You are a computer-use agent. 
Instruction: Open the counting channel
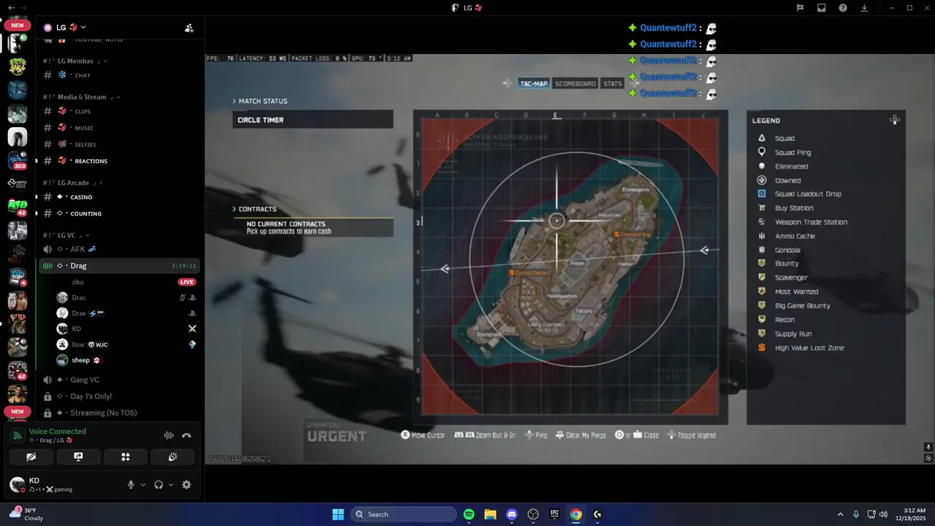[x=119, y=213]
